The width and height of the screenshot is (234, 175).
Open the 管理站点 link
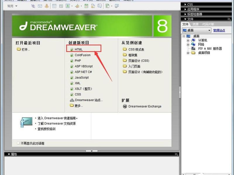(219, 30)
